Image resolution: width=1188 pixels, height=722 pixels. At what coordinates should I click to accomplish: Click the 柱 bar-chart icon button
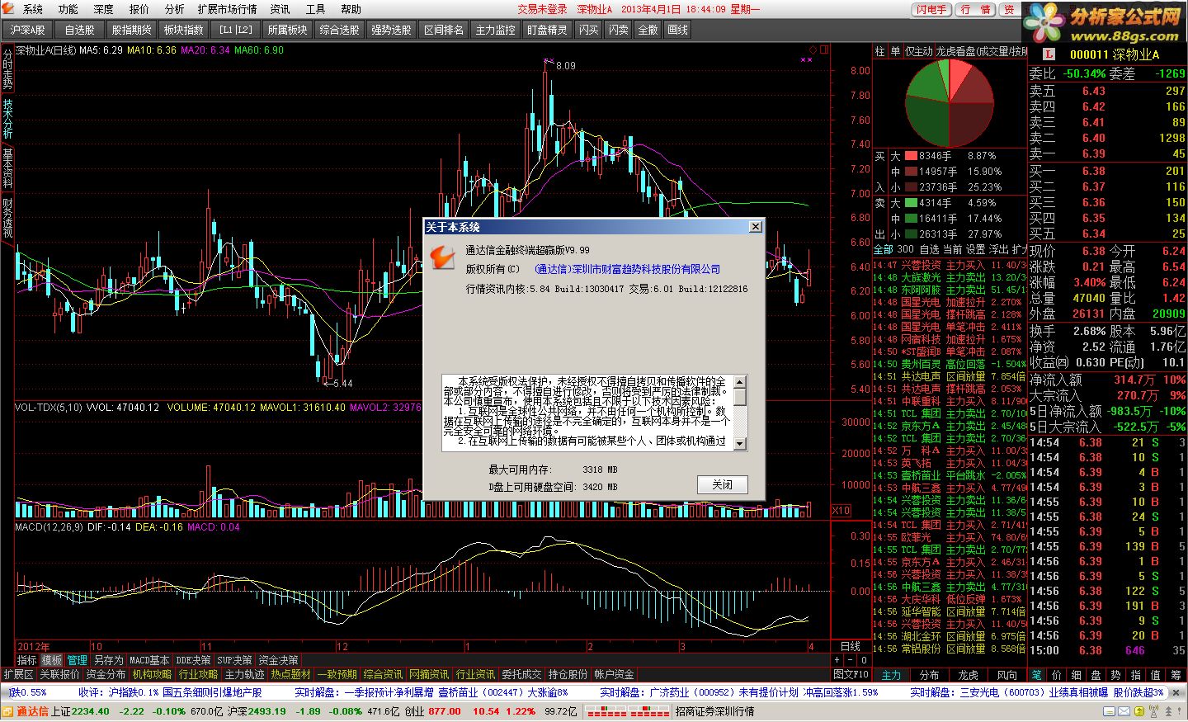[x=879, y=51]
